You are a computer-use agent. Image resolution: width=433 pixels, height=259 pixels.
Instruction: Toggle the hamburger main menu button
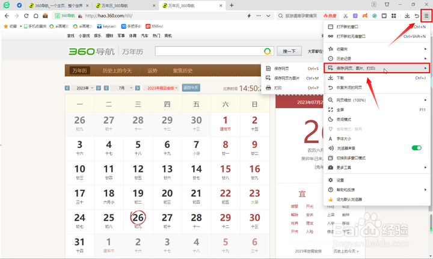426,16
